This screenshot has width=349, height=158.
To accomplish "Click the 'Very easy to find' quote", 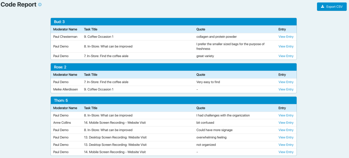I will [x=208, y=82].
